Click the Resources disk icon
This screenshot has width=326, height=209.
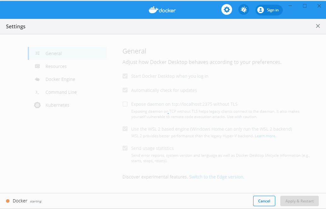click(x=38, y=66)
